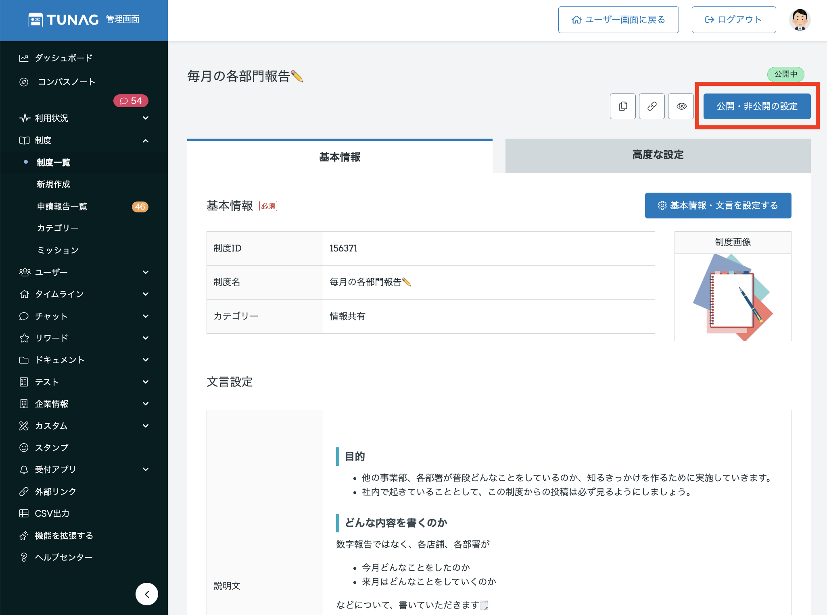Image resolution: width=827 pixels, height=615 pixels.
Task: Collapse the sidebar with arrow button
Action: [x=146, y=594]
